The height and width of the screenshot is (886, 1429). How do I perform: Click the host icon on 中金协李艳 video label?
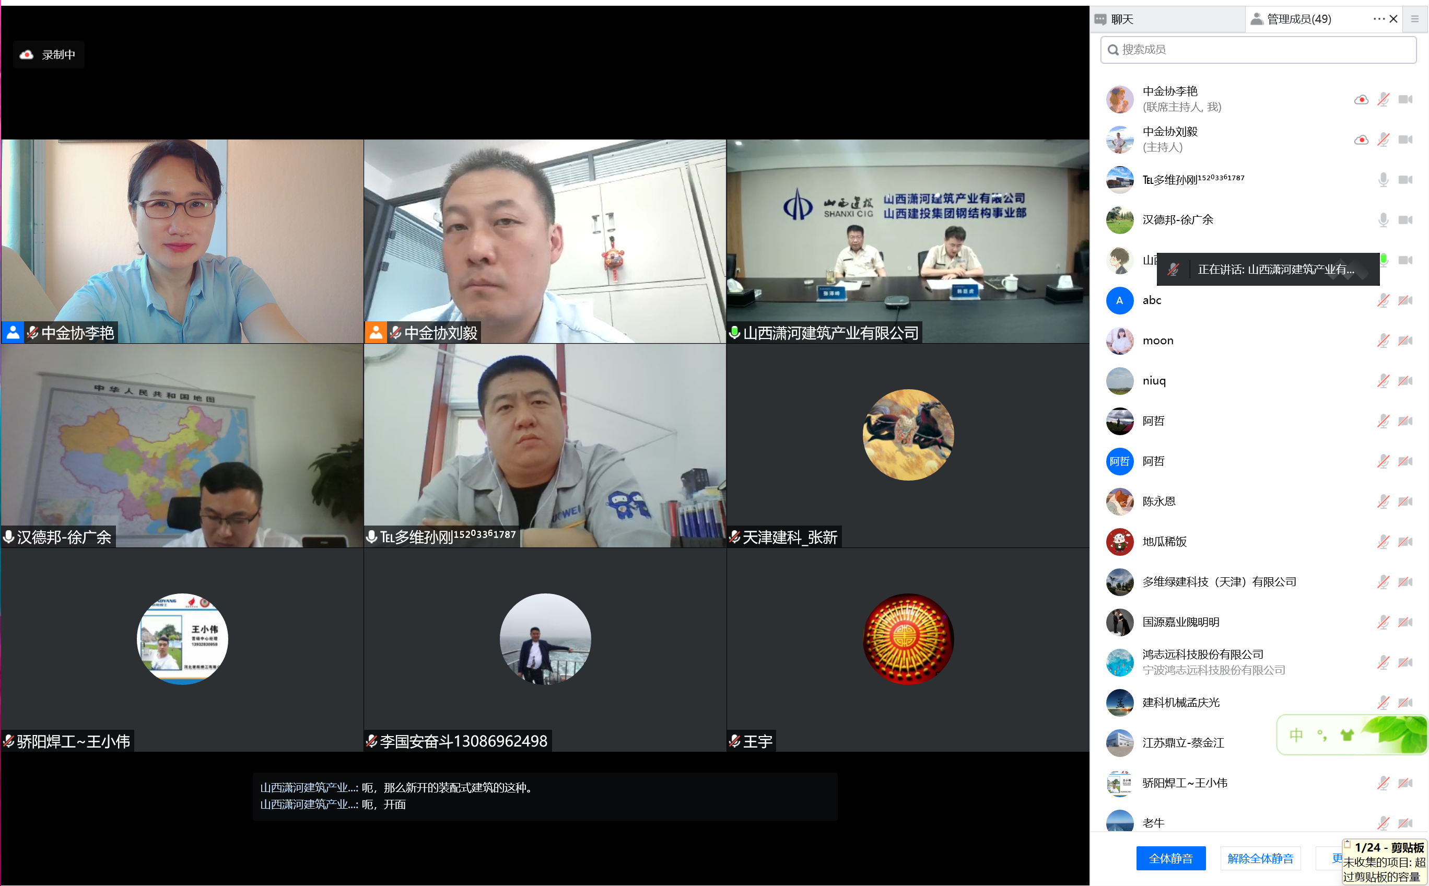(13, 332)
